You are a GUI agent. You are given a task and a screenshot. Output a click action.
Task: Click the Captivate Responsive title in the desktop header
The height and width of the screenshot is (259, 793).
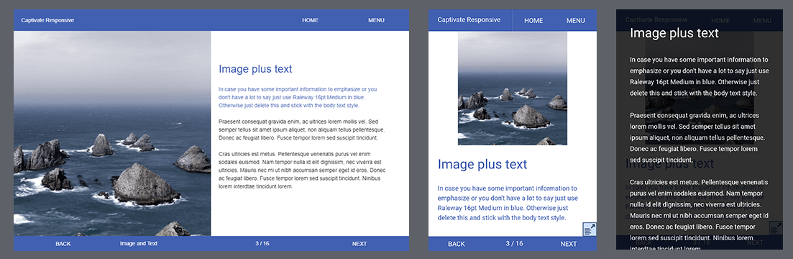[47, 20]
